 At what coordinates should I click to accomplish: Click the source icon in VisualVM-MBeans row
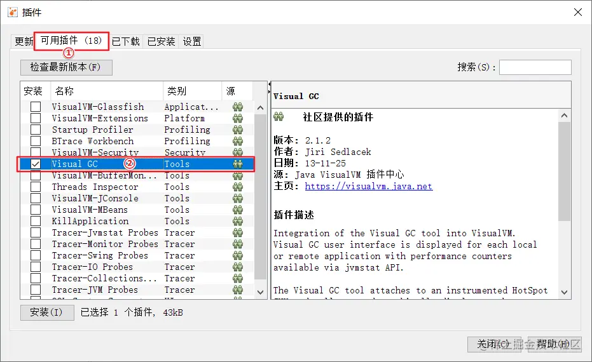click(x=238, y=210)
